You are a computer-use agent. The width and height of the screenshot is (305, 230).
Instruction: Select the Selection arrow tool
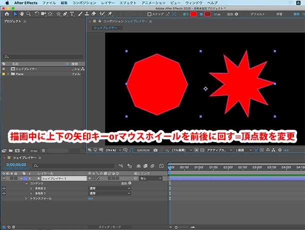[x=15, y=14]
